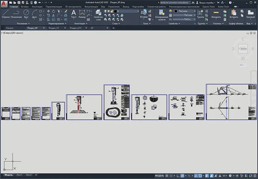Select the Текст (Text) annotation tool
The width and height of the screenshot is (258, 179).
tap(74, 14)
